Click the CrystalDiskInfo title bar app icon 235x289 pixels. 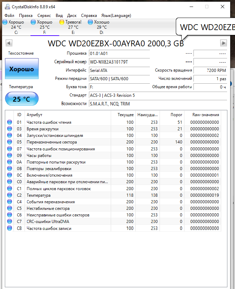click(7, 7)
